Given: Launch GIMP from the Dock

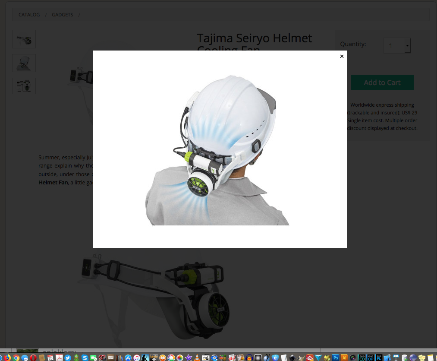Looking at the screenshot, I should pos(301,358).
